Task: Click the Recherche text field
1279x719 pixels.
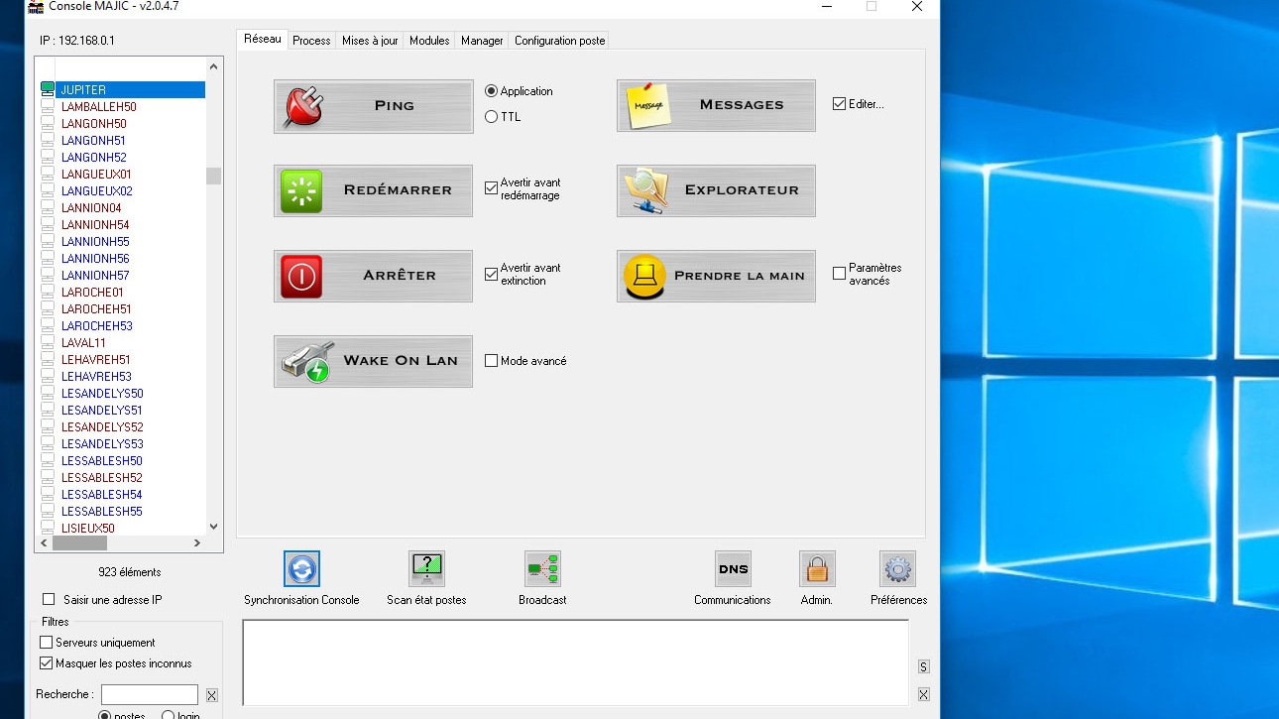Action: (149, 695)
